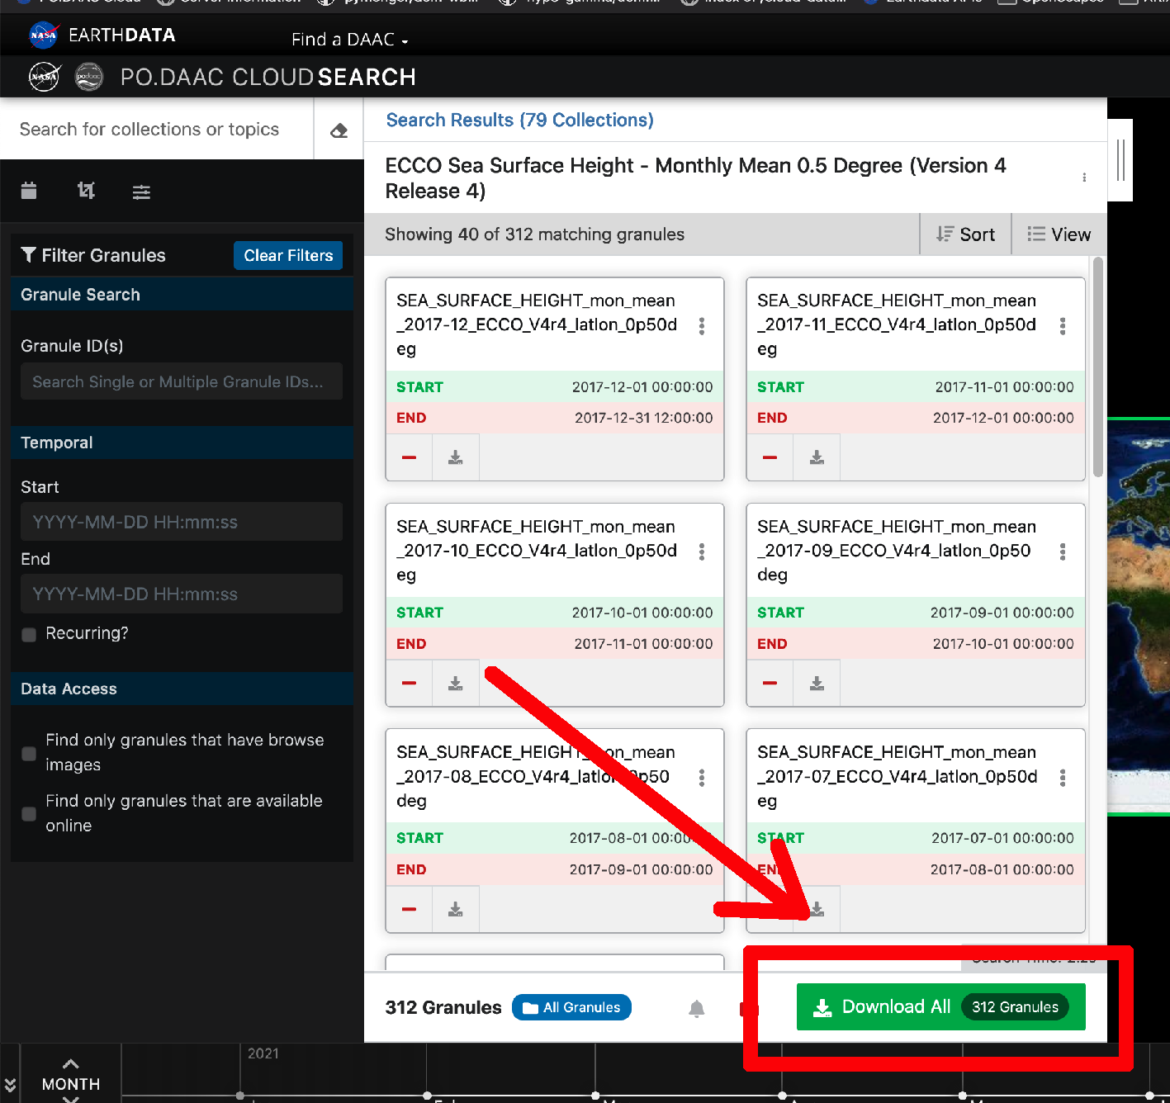Download the 2017-10 granule
Screen dimensions: 1170x1103
pyautogui.click(x=456, y=684)
